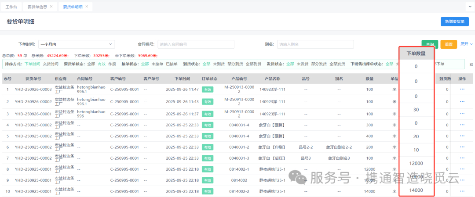Open actions menu for 0814002-2 row

[x=462, y=191]
